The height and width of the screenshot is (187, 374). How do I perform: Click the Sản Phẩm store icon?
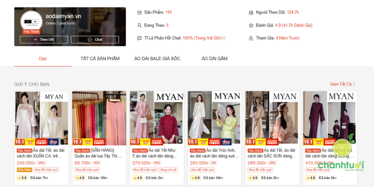point(139,12)
